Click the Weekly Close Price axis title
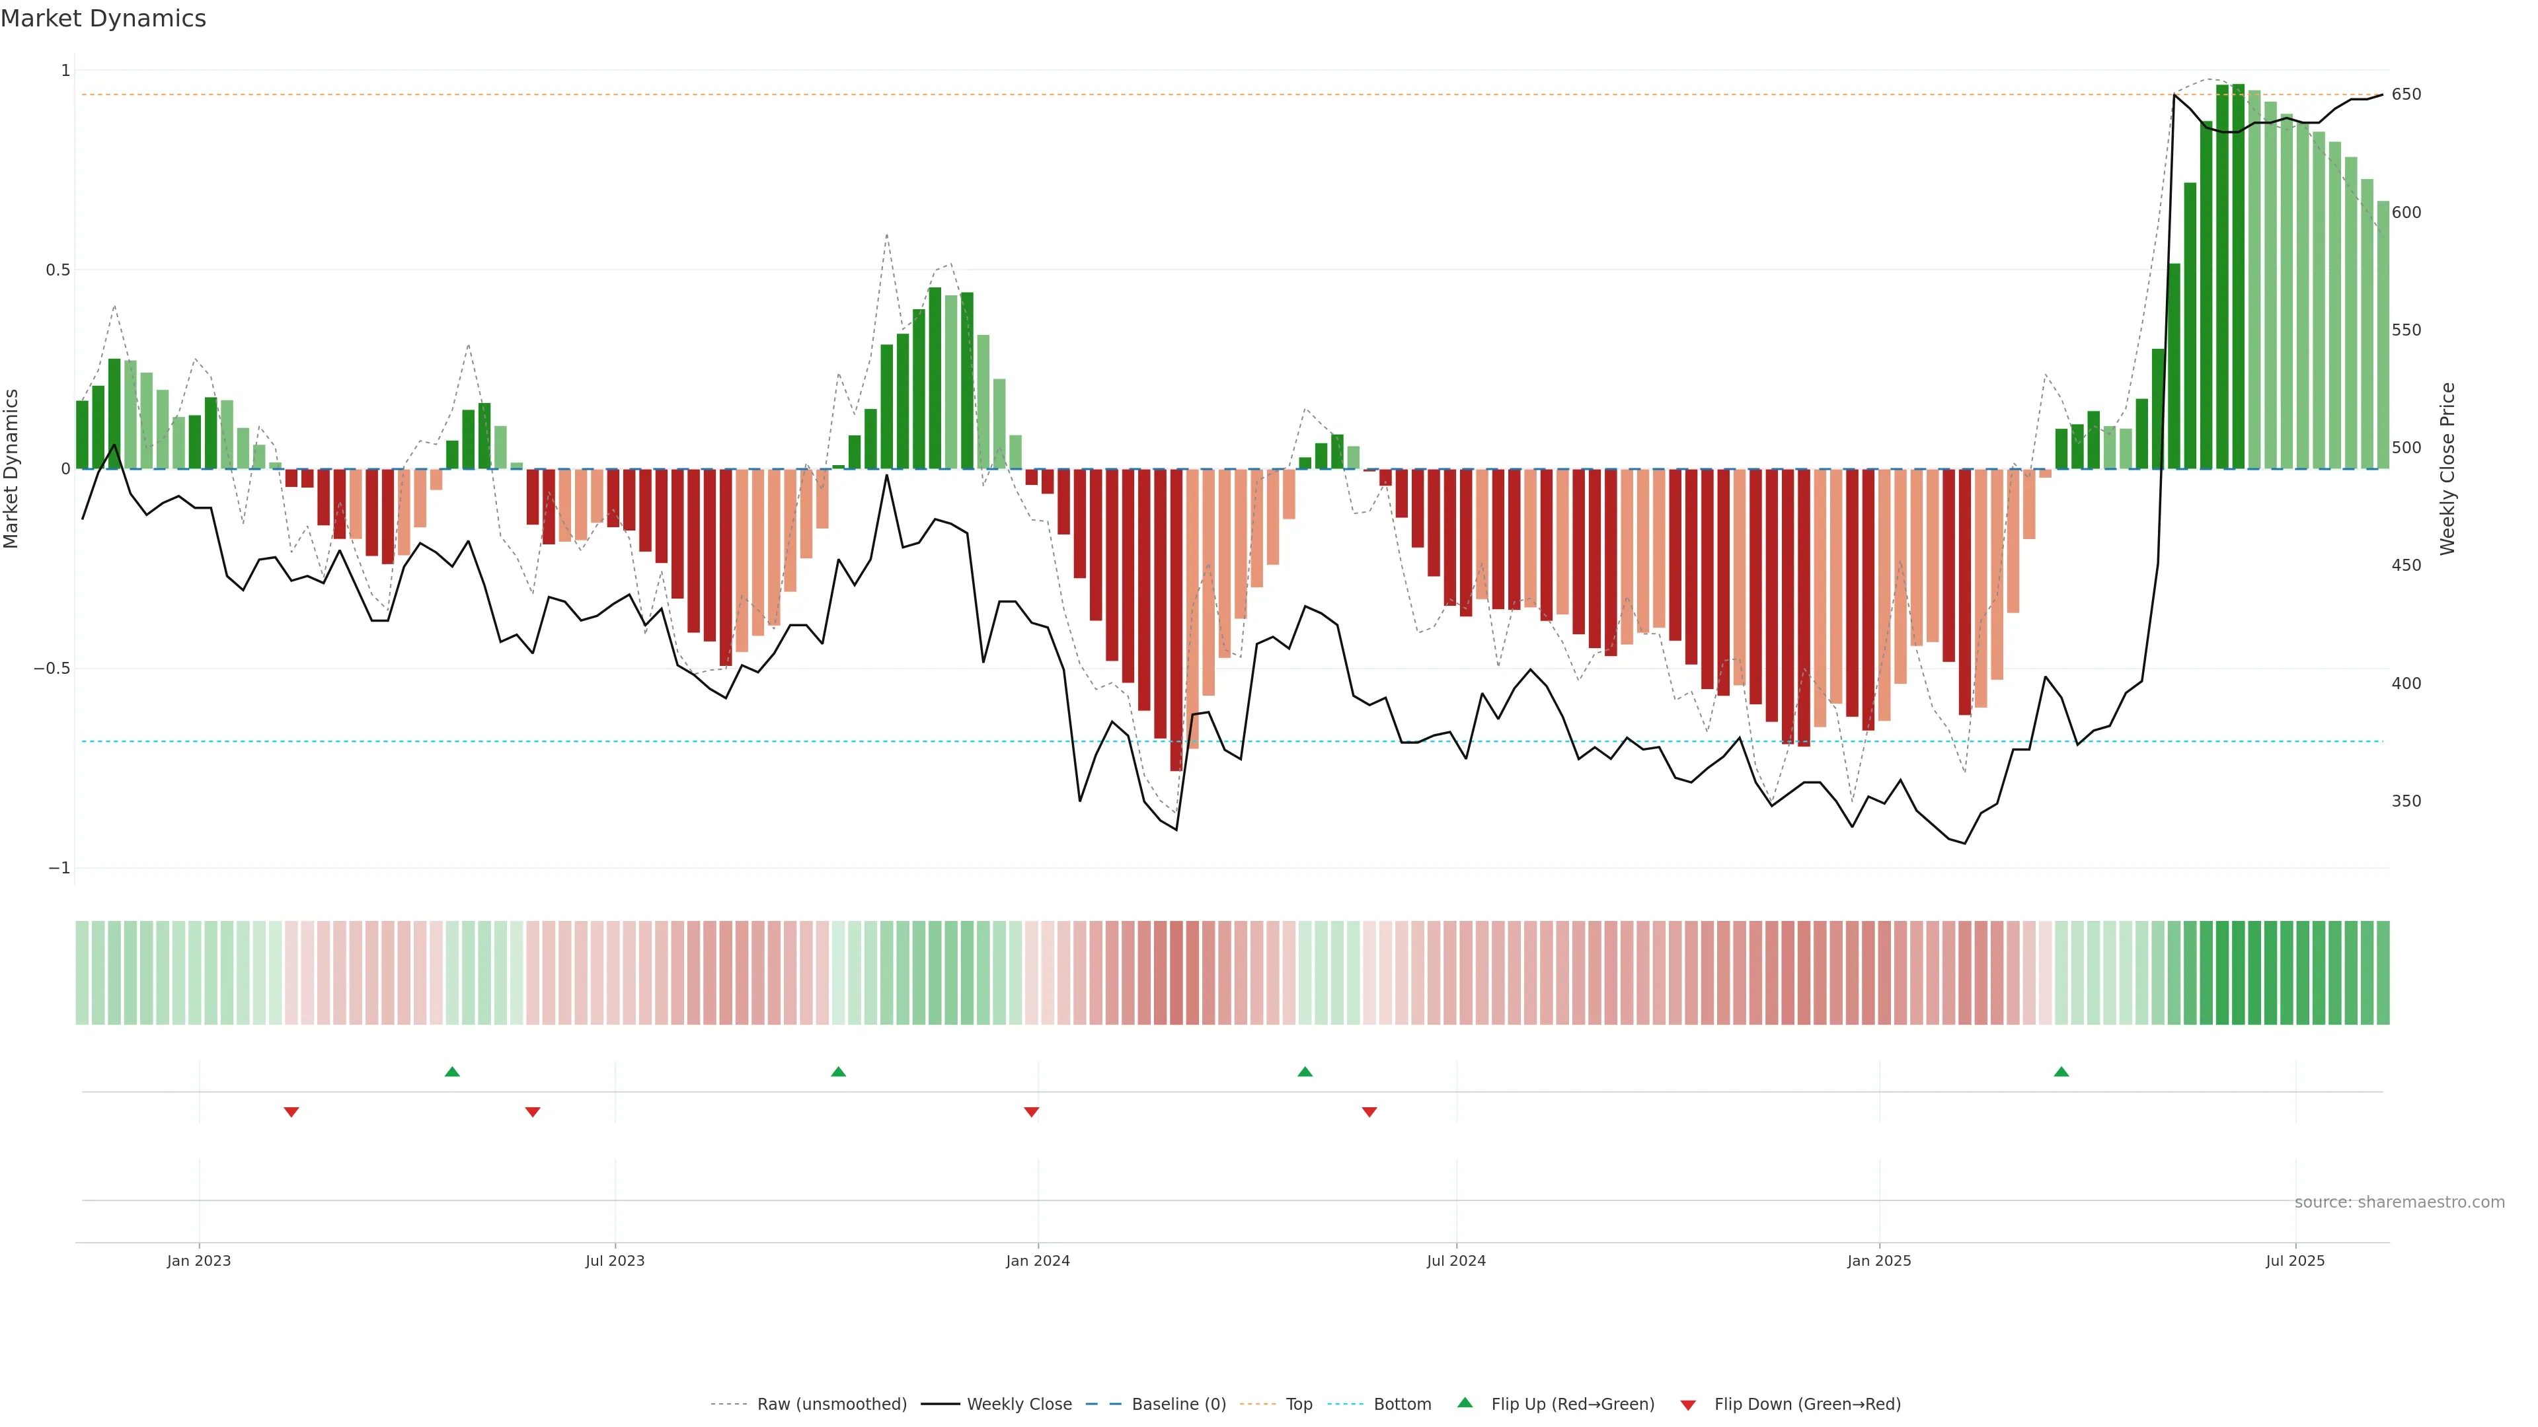 click(2447, 469)
